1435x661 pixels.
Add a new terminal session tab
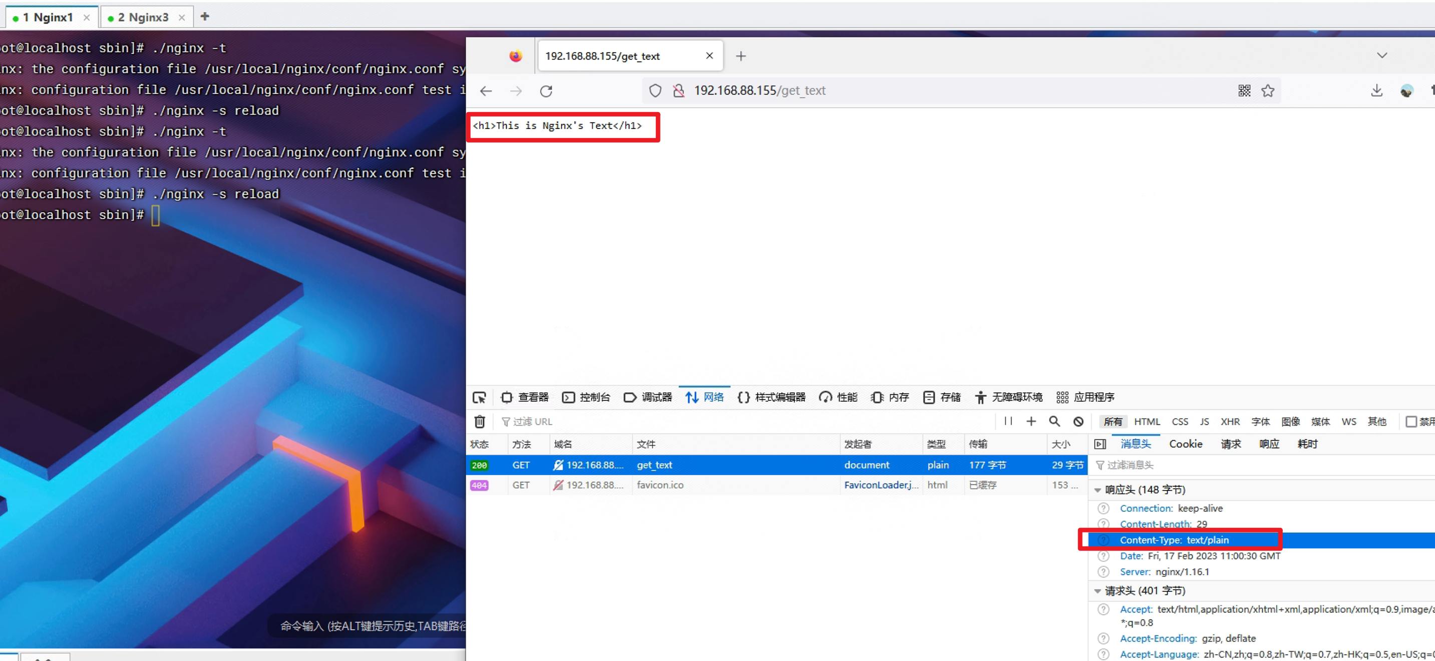(204, 17)
